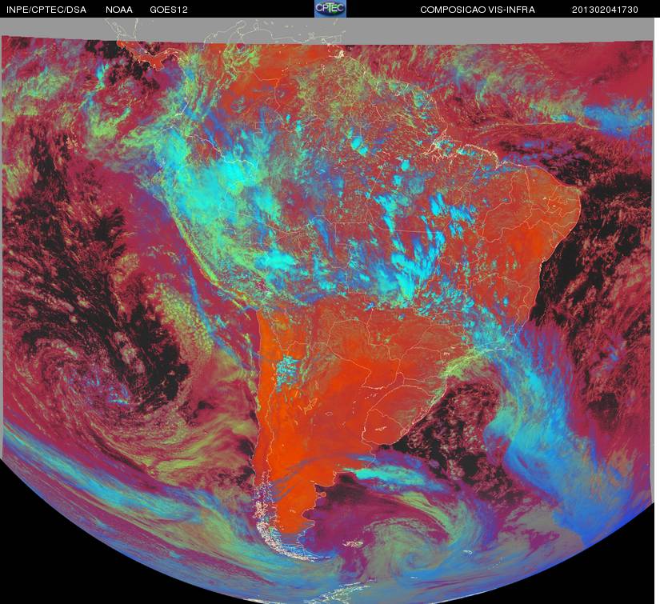Viewport: 660px width, 604px height.
Task: Click the 201302041730 timestamp
Action: (605, 10)
